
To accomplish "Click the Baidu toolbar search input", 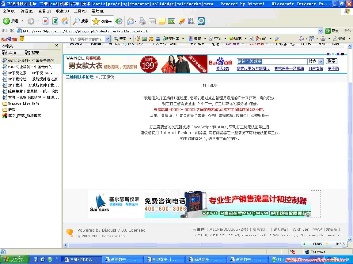I will [65, 39].
